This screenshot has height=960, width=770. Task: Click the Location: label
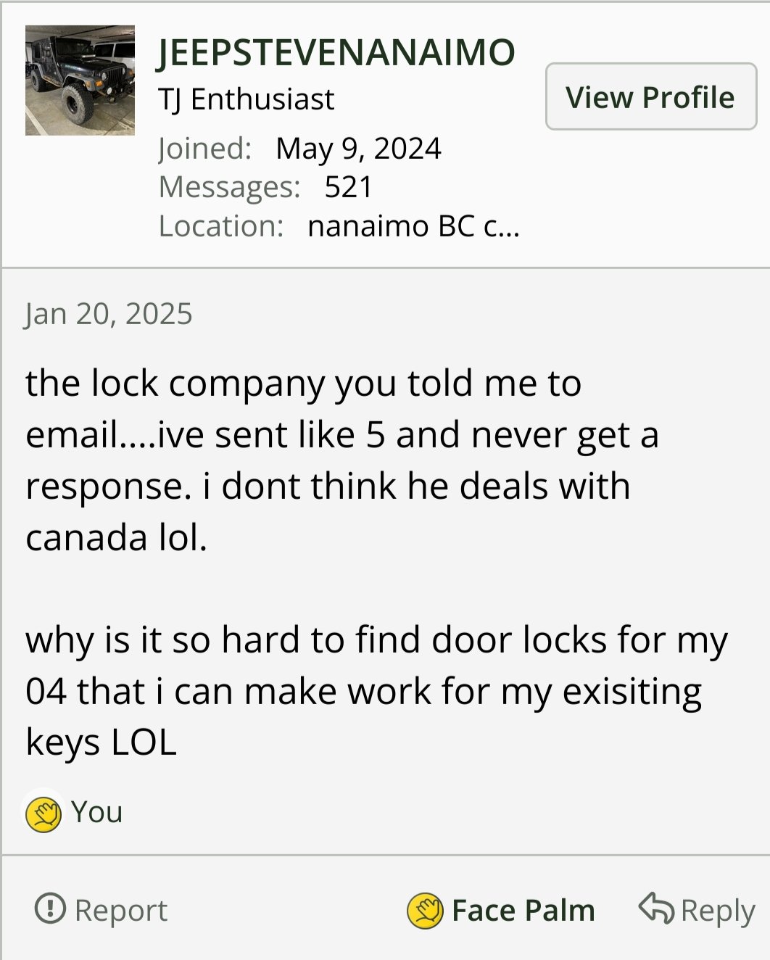221,226
